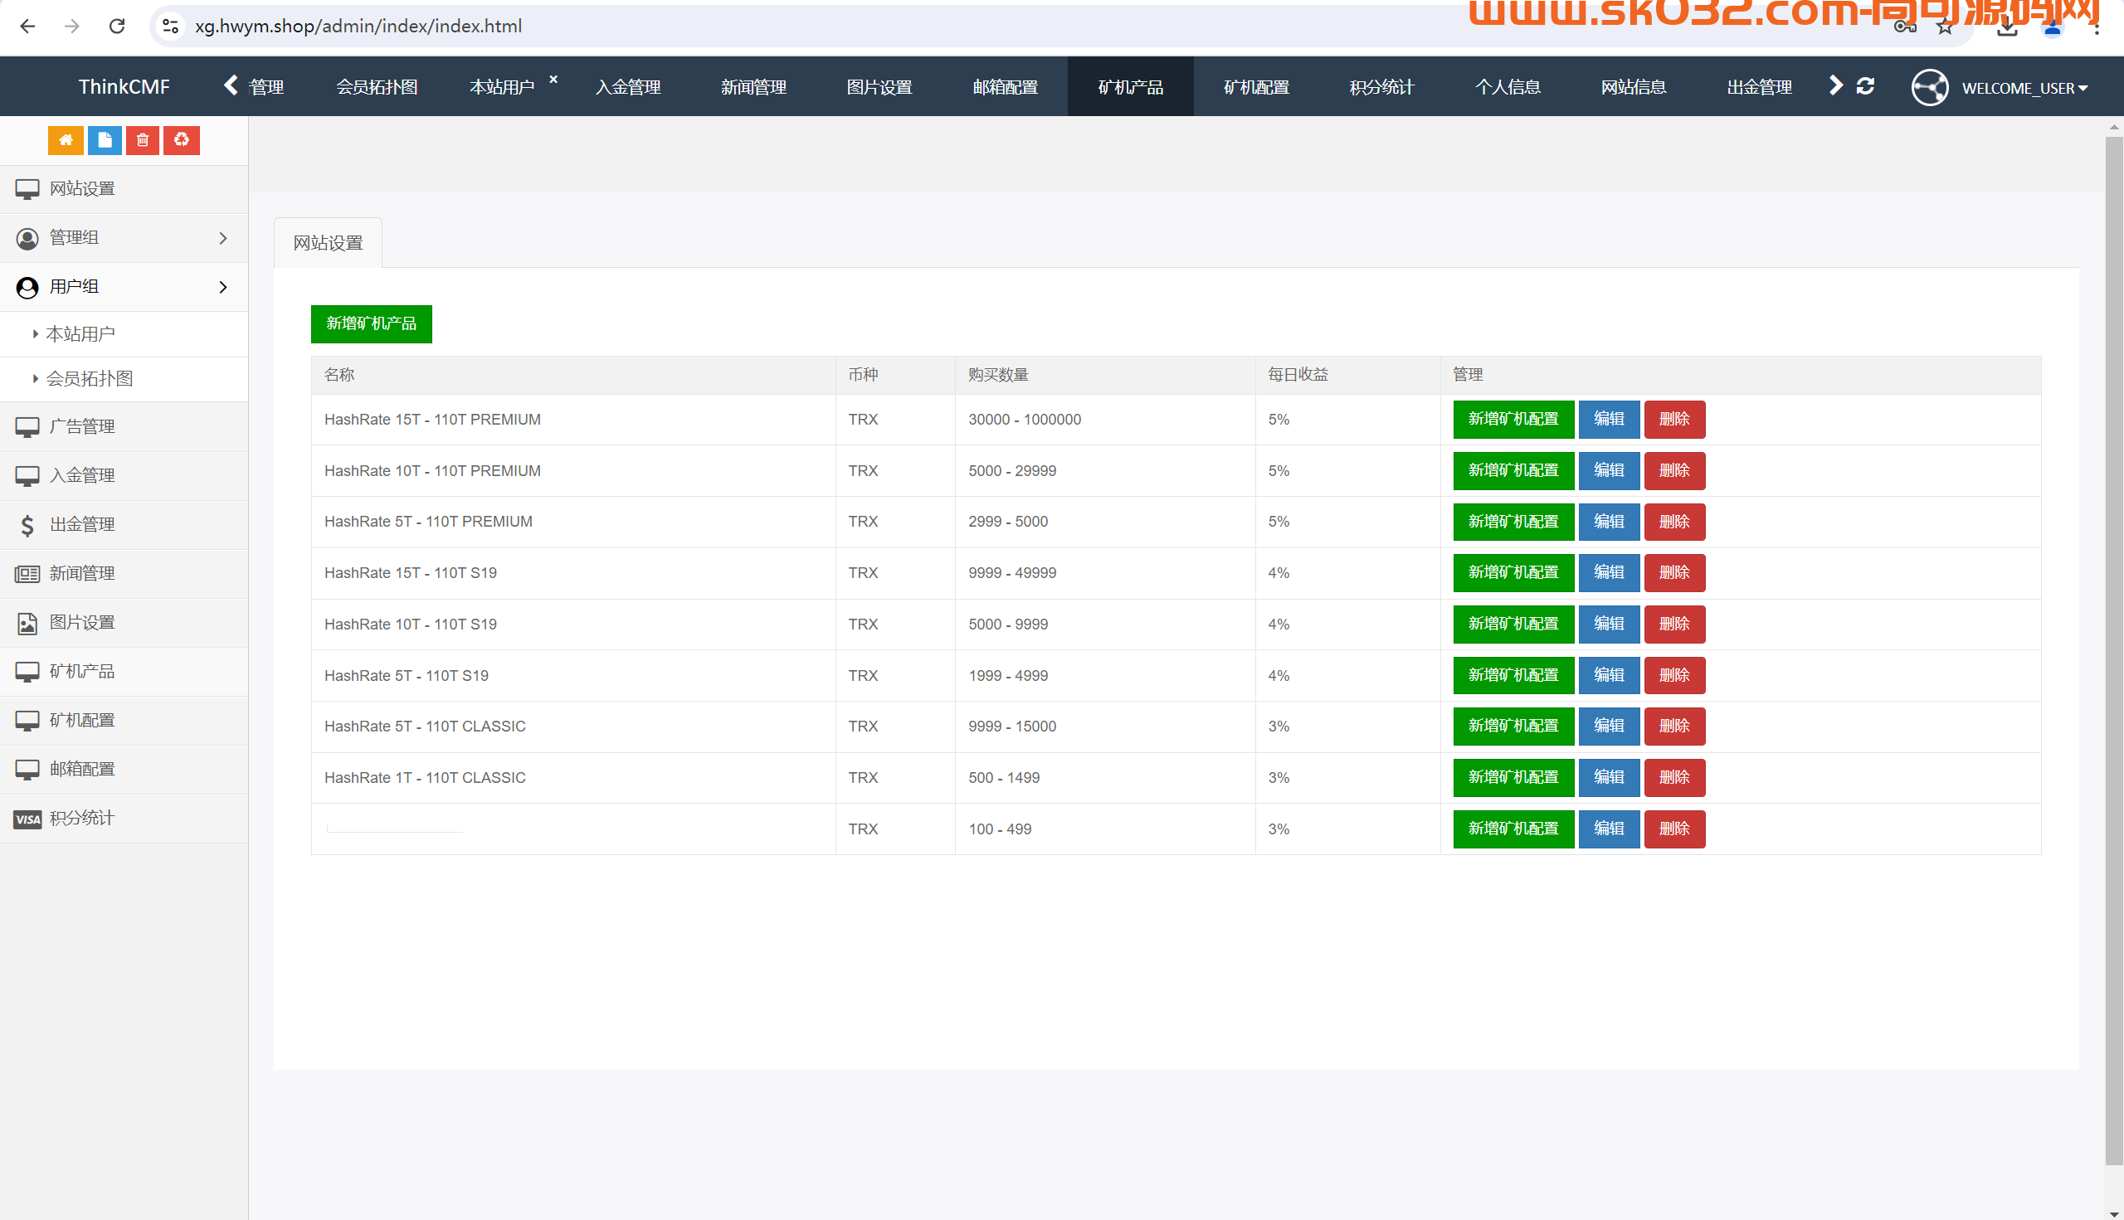Click the WELCOME_USER account icon

click(1930, 85)
